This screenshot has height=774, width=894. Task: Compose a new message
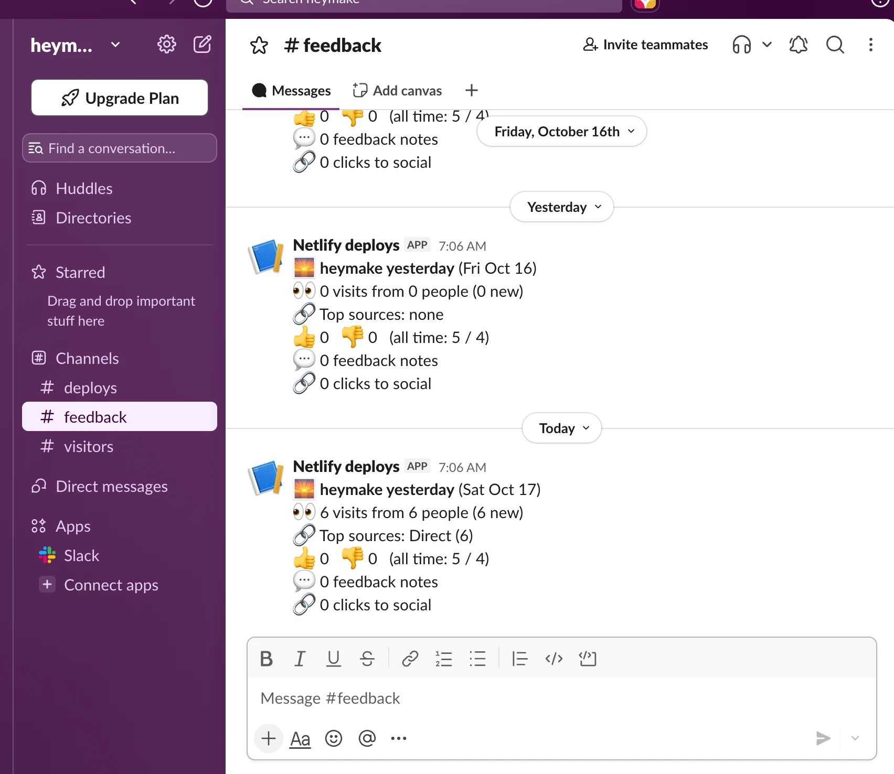click(203, 45)
